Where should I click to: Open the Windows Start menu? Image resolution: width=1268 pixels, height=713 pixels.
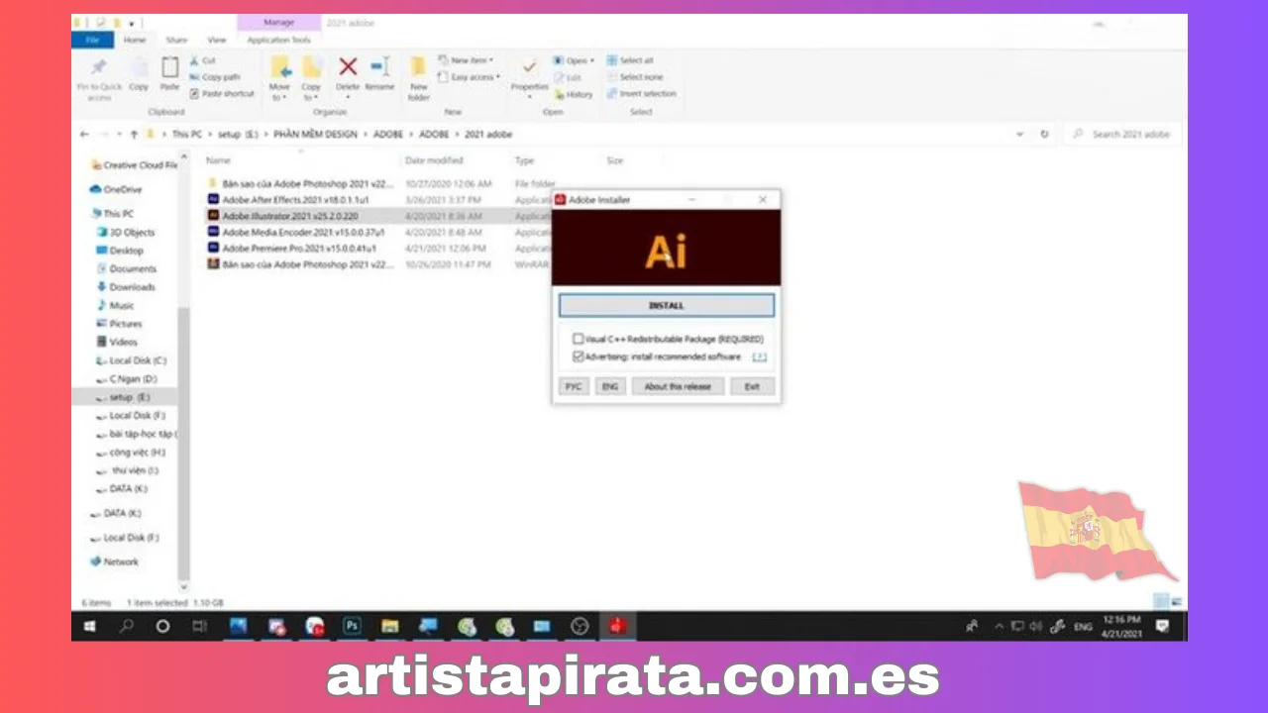(x=90, y=626)
